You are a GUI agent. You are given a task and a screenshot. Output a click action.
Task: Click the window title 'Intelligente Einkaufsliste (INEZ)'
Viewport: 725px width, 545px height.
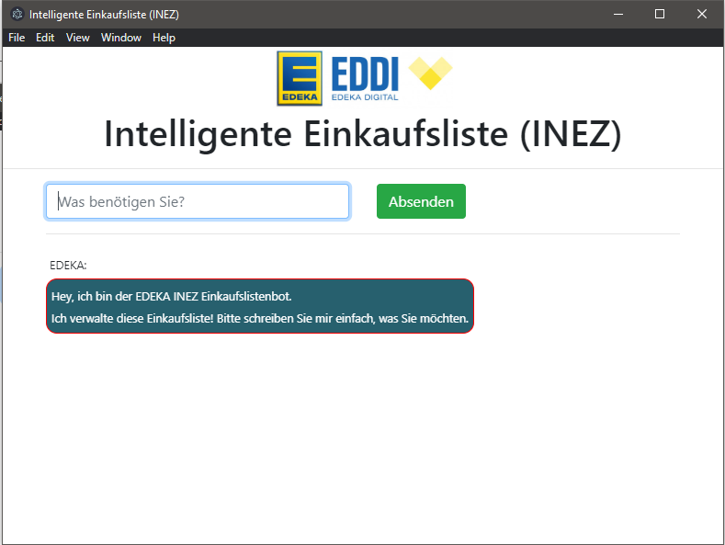[x=104, y=15]
